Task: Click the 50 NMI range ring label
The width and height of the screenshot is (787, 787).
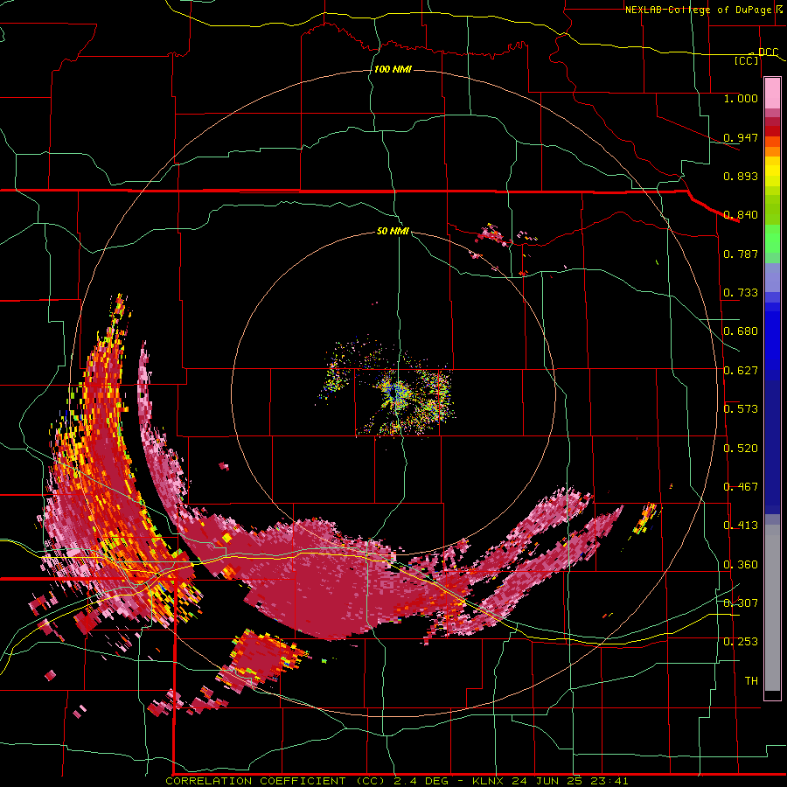Action: (x=393, y=232)
